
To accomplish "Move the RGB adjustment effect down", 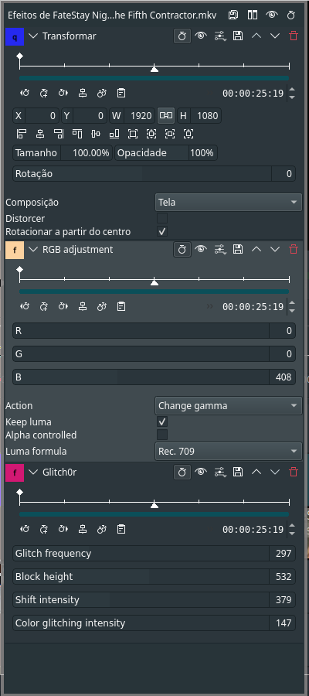I will coord(275,250).
